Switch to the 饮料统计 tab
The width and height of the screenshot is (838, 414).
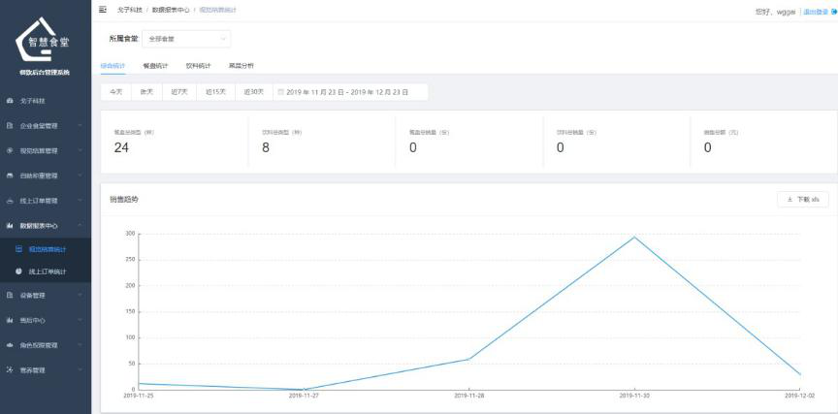tap(198, 66)
